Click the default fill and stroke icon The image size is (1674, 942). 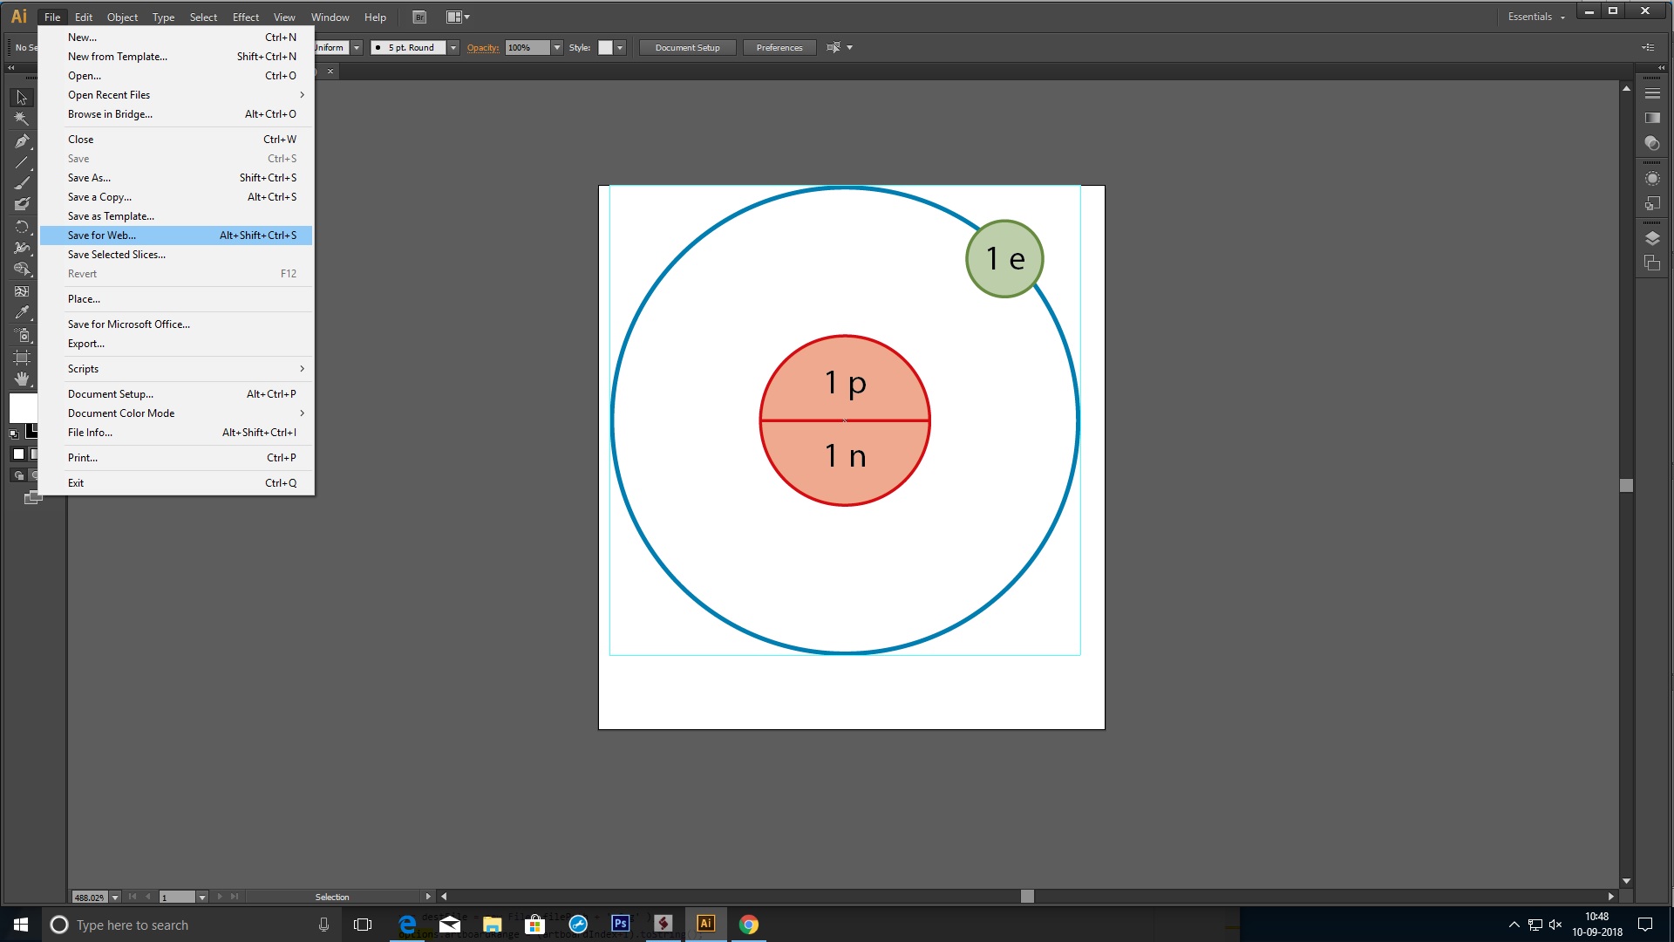[x=14, y=433]
